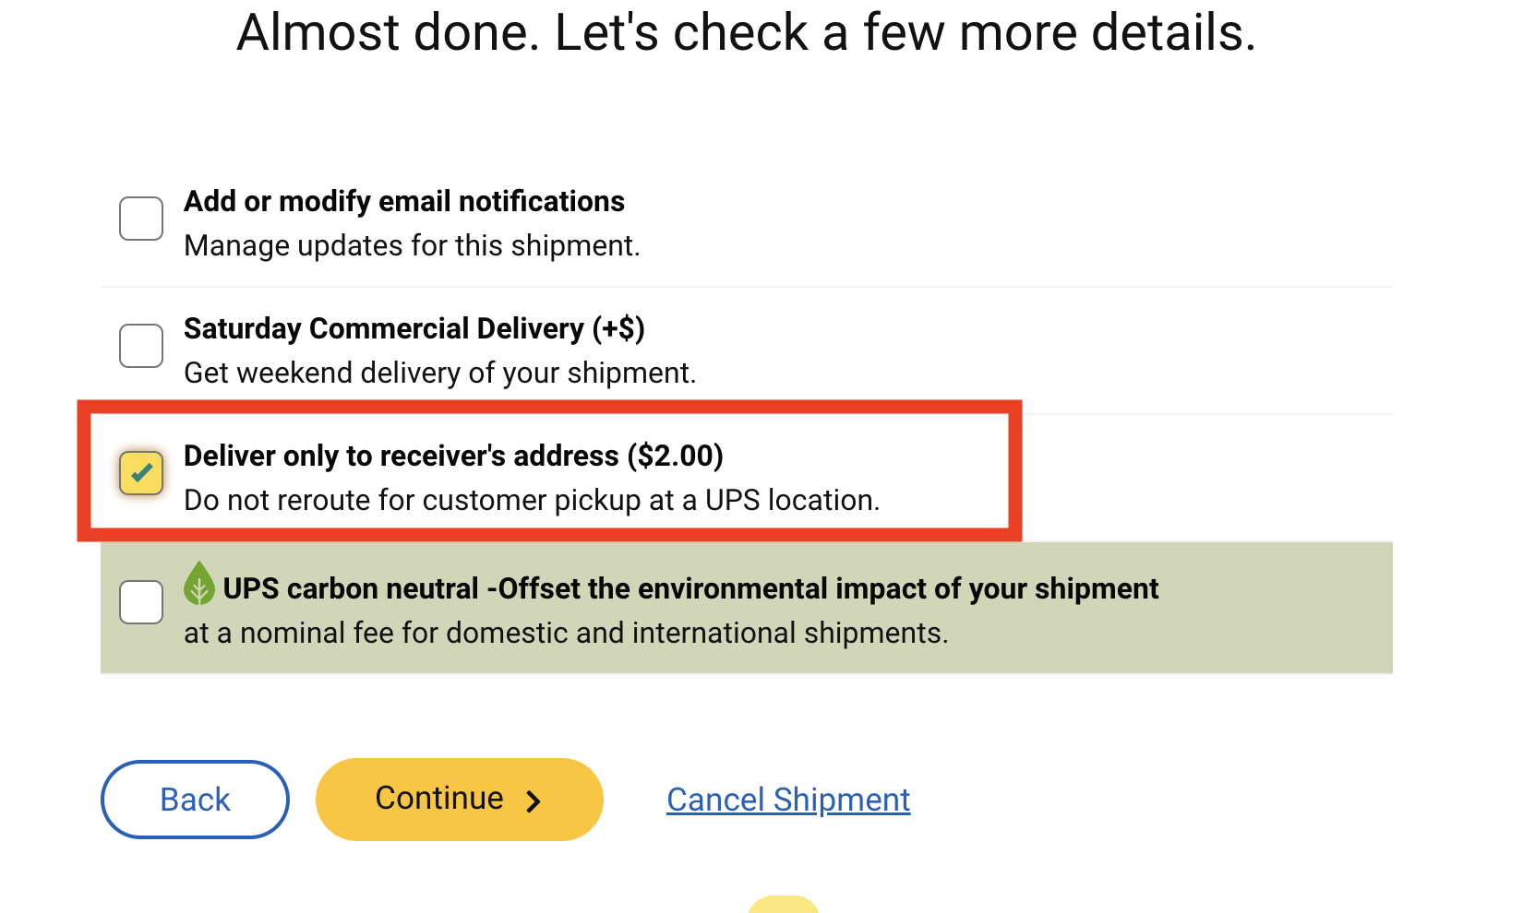
Task: Click 'Get weekend delivery of your shipment' text
Action: pyautogui.click(x=439, y=373)
